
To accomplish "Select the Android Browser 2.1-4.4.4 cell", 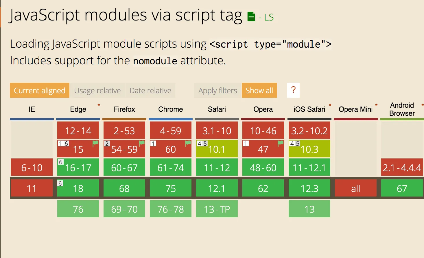I will 402,167.
